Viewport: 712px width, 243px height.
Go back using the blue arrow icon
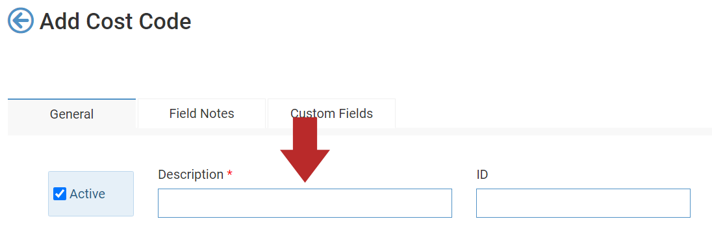[x=20, y=20]
